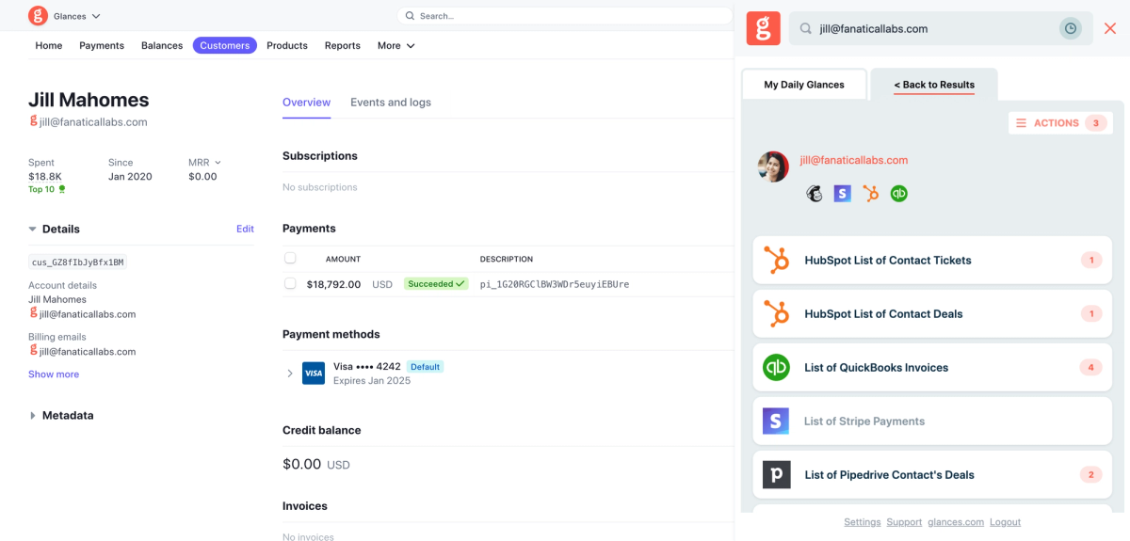Click the Visa card logo

tap(314, 374)
